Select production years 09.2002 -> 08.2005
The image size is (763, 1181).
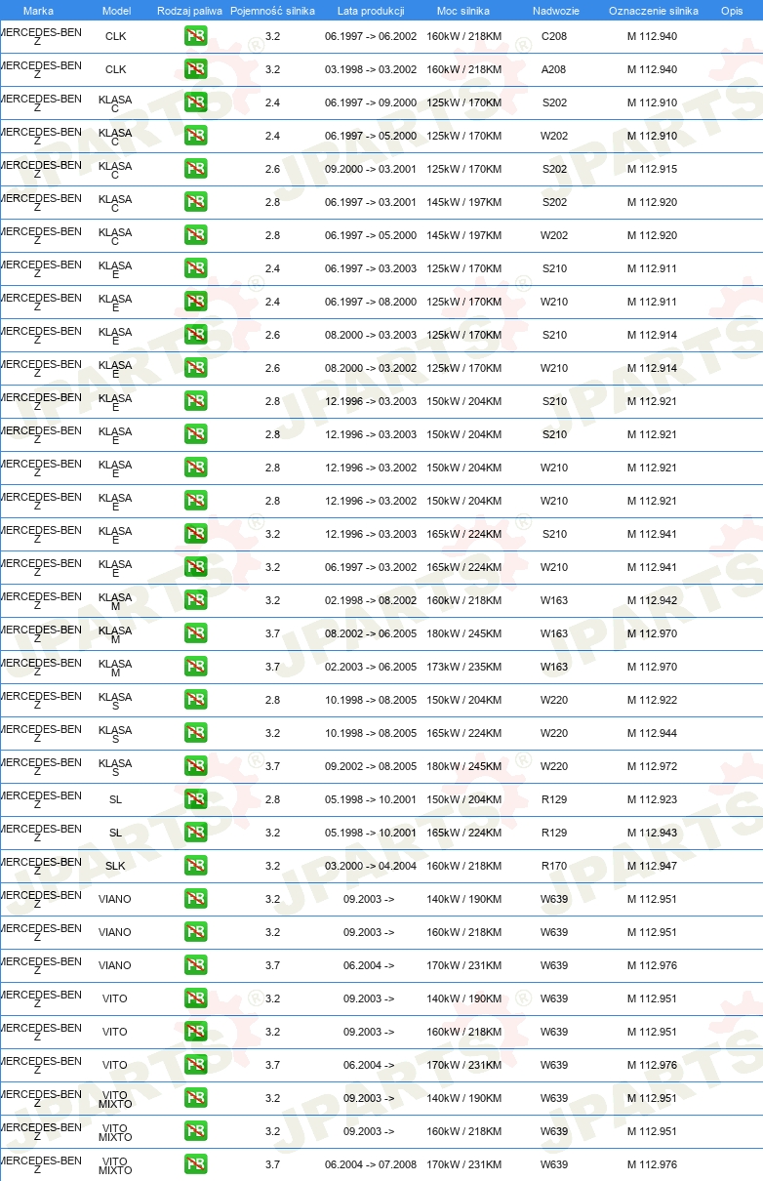click(x=371, y=767)
